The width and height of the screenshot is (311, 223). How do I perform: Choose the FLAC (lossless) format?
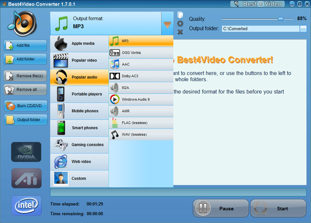pos(141,123)
